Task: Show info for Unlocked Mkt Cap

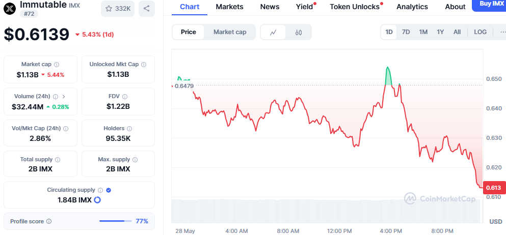Action: click(x=144, y=65)
